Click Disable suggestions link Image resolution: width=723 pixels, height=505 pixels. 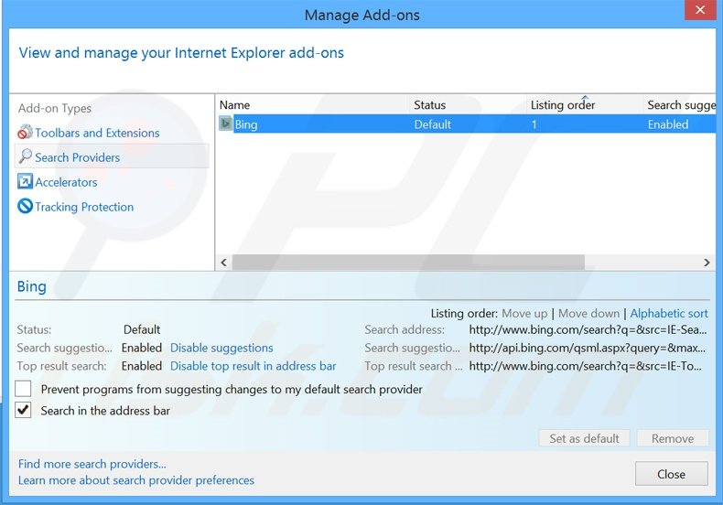(x=221, y=348)
